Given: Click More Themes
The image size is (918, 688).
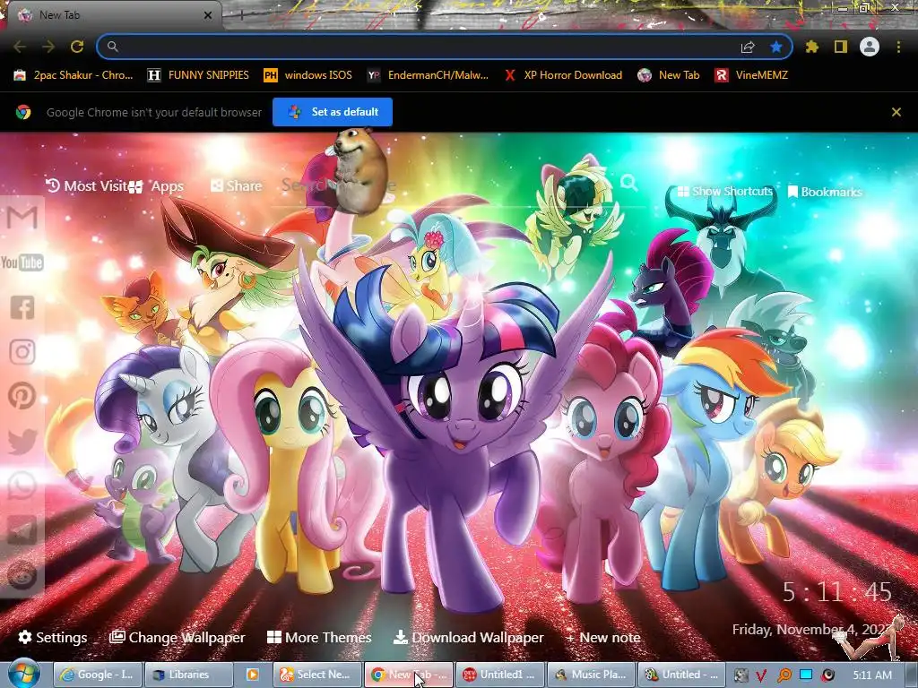Looking at the screenshot, I should pos(319,638).
